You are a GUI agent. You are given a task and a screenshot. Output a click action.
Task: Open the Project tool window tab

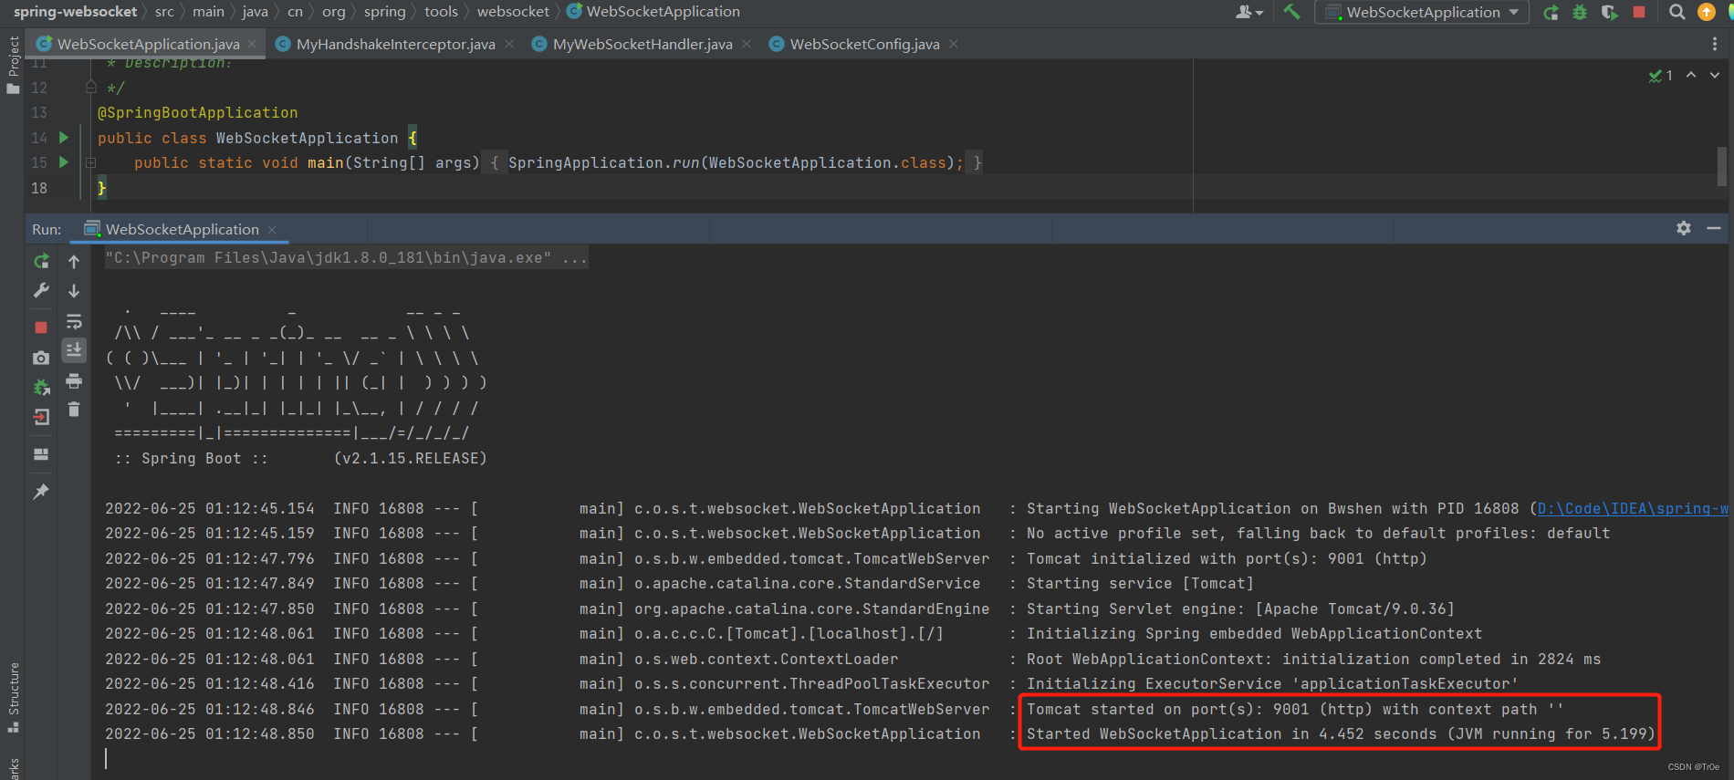coord(13,65)
